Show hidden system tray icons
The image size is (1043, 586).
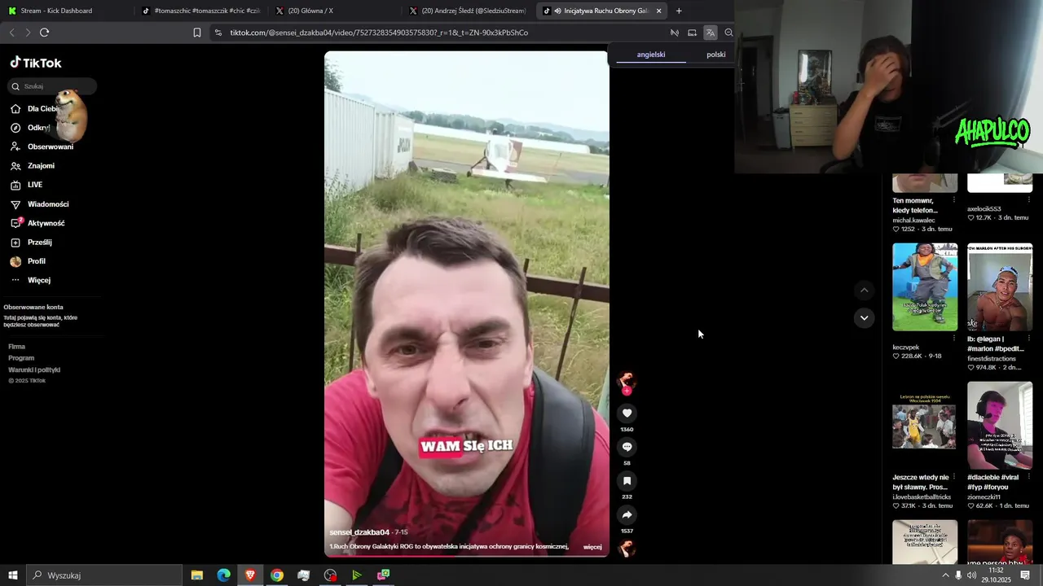pos(945,575)
